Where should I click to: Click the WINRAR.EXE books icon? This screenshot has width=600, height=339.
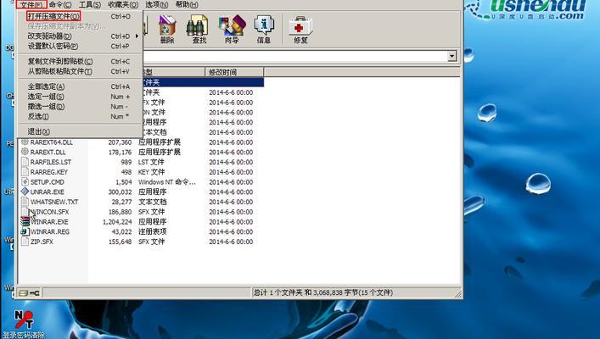tap(25, 222)
